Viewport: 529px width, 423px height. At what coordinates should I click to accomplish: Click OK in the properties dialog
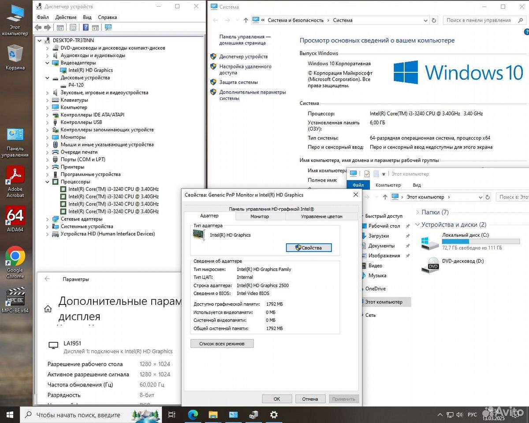(277, 399)
